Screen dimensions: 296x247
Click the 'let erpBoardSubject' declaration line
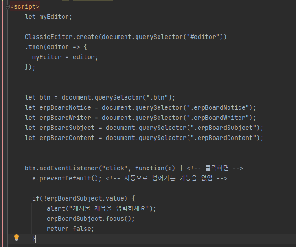click(144, 128)
